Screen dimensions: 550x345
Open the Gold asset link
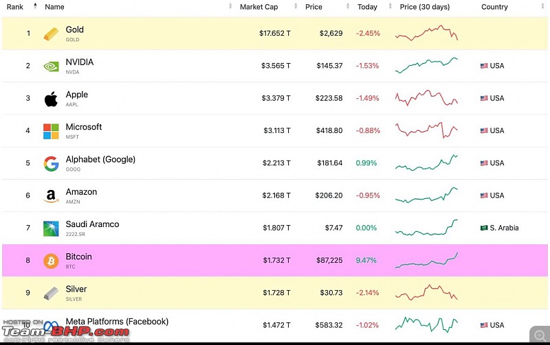[x=75, y=29]
